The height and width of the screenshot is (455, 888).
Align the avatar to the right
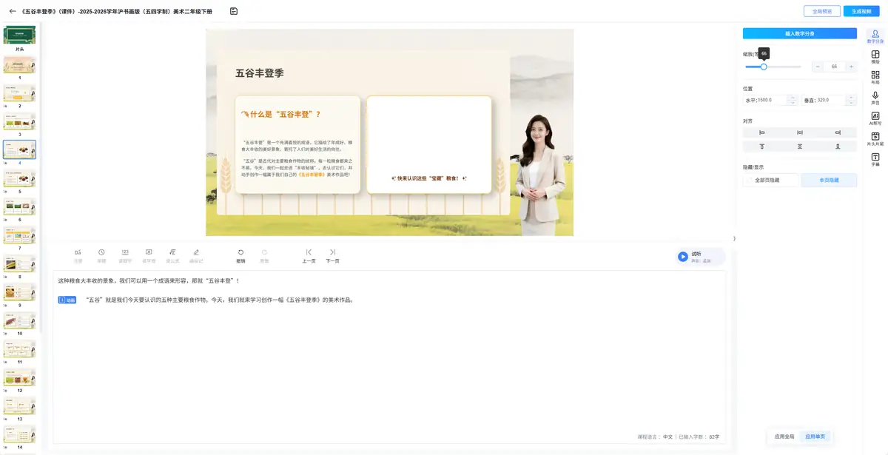[838, 132]
